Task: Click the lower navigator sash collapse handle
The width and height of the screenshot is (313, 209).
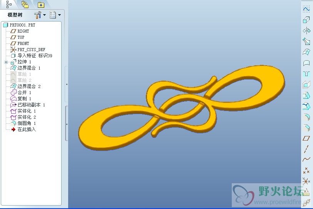Action: pos(67,124)
